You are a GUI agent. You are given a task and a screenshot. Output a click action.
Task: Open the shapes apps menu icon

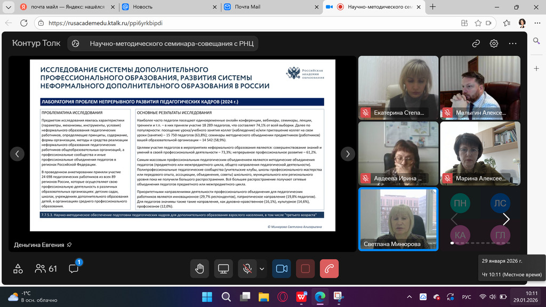(18, 269)
